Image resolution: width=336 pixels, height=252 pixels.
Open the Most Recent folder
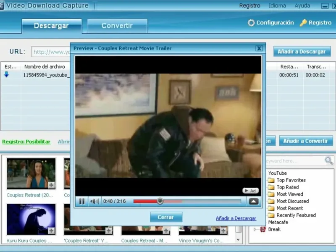coord(290,208)
